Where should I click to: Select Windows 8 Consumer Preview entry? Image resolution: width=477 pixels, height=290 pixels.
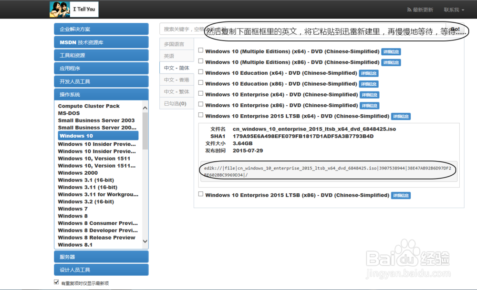point(98,223)
